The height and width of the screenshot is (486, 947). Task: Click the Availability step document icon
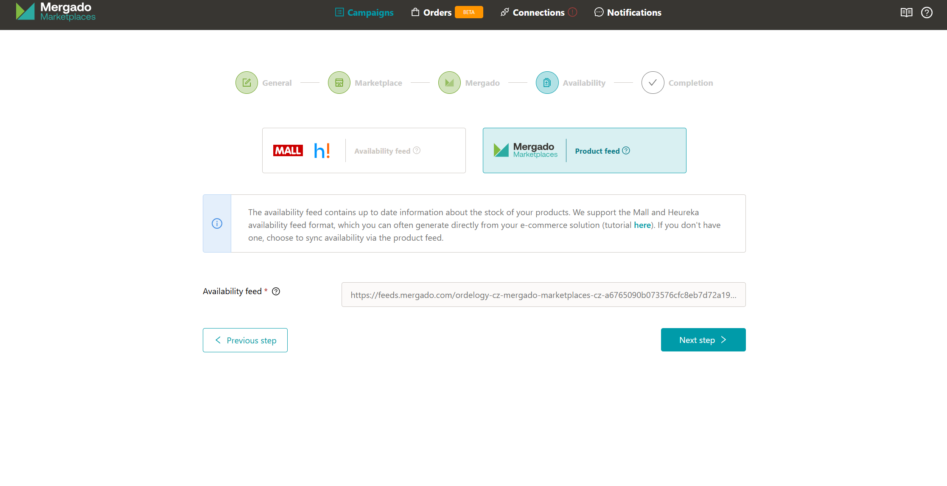(x=547, y=83)
